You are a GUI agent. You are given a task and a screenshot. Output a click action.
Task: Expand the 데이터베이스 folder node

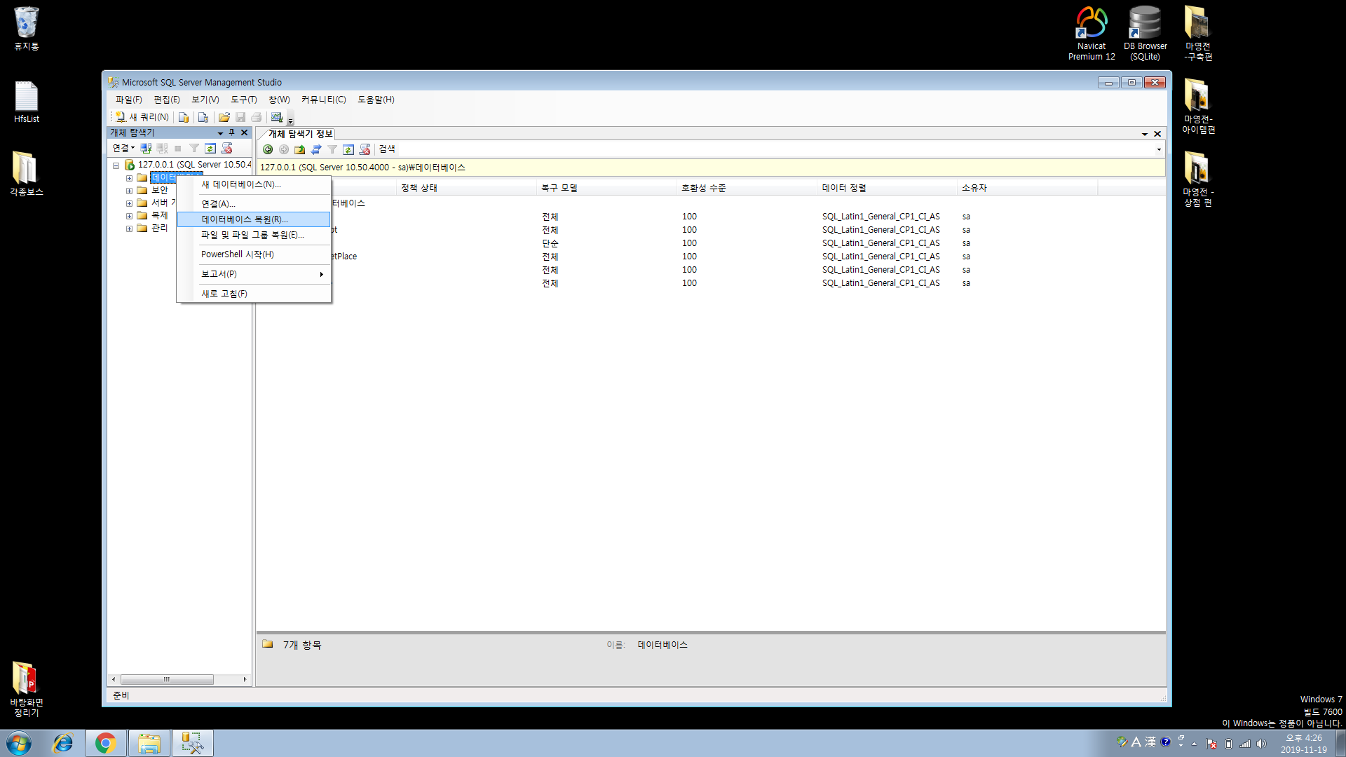[129, 178]
